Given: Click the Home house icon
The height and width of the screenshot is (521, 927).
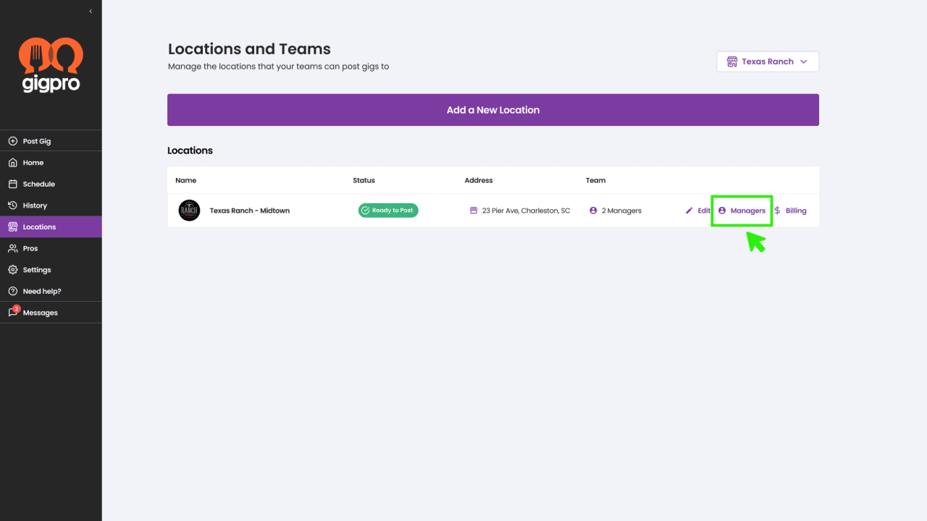Looking at the screenshot, I should 13,163.
